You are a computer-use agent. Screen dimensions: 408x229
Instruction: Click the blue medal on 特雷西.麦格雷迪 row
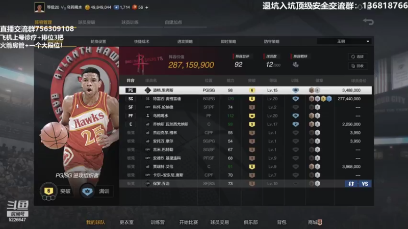[x=329, y=99]
